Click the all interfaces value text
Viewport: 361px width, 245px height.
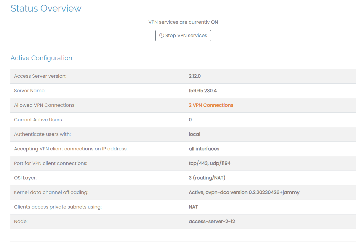(x=204, y=149)
